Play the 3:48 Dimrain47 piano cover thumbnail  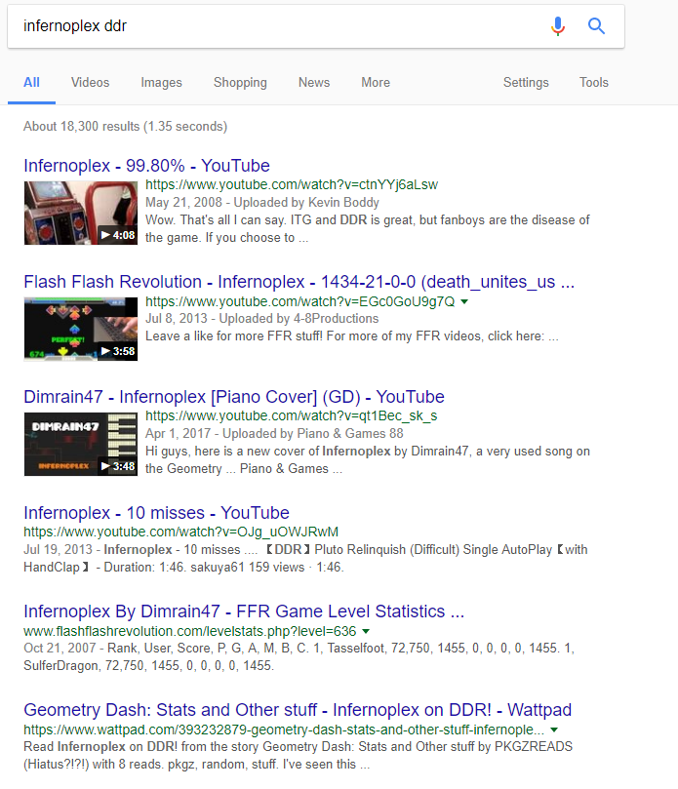[81, 444]
